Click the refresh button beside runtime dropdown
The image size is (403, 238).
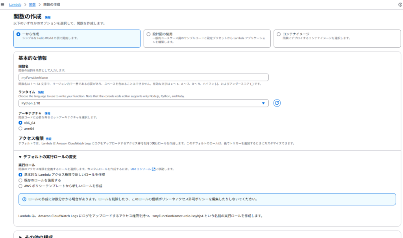pyautogui.click(x=277, y=103)
